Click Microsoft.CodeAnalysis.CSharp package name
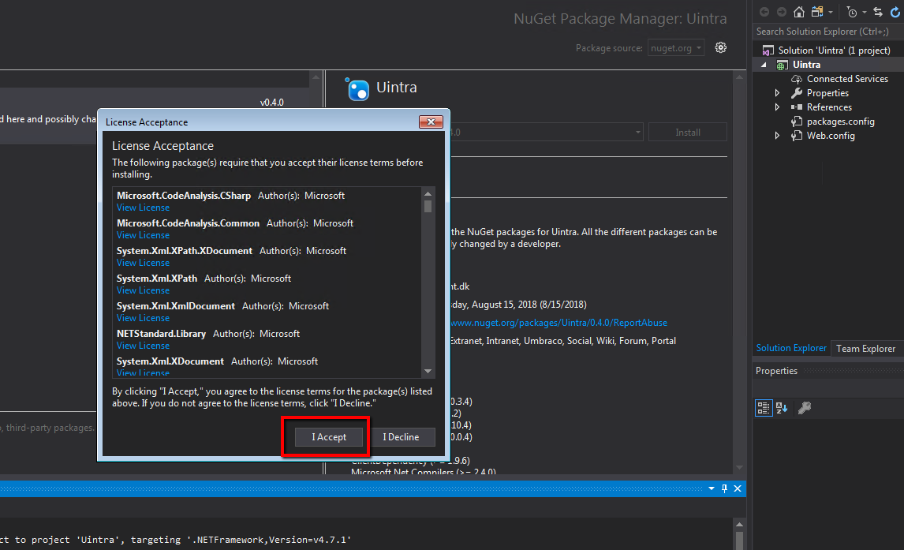Screen dimensions: 904x550 click(x=184, y=196)
